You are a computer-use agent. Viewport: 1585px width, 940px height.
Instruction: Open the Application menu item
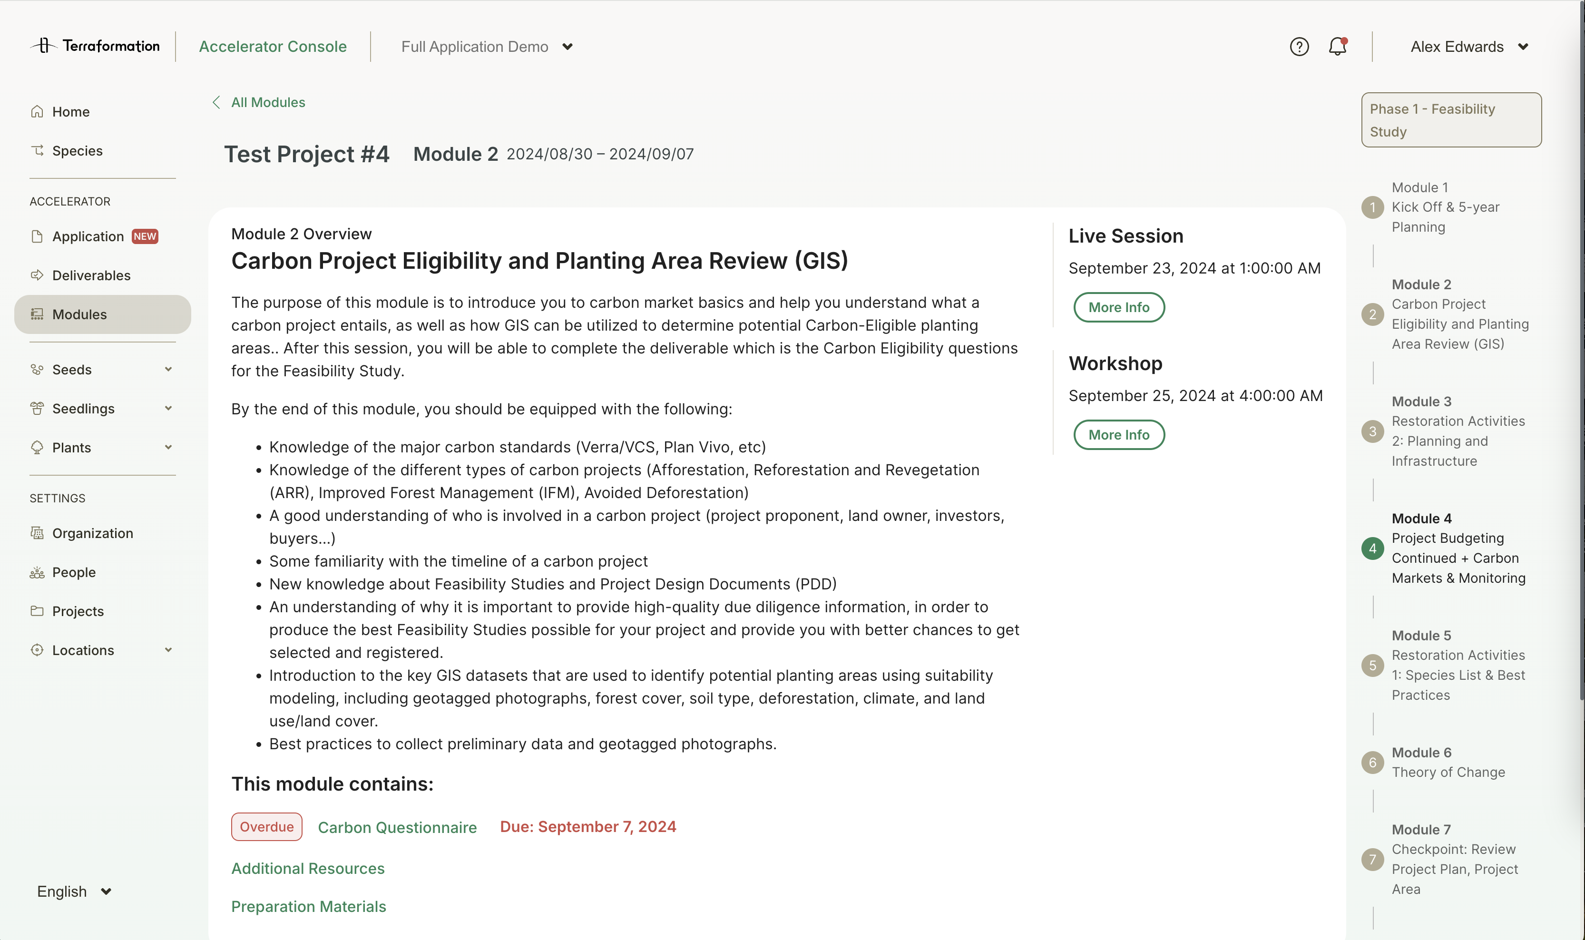click(88, 236)
